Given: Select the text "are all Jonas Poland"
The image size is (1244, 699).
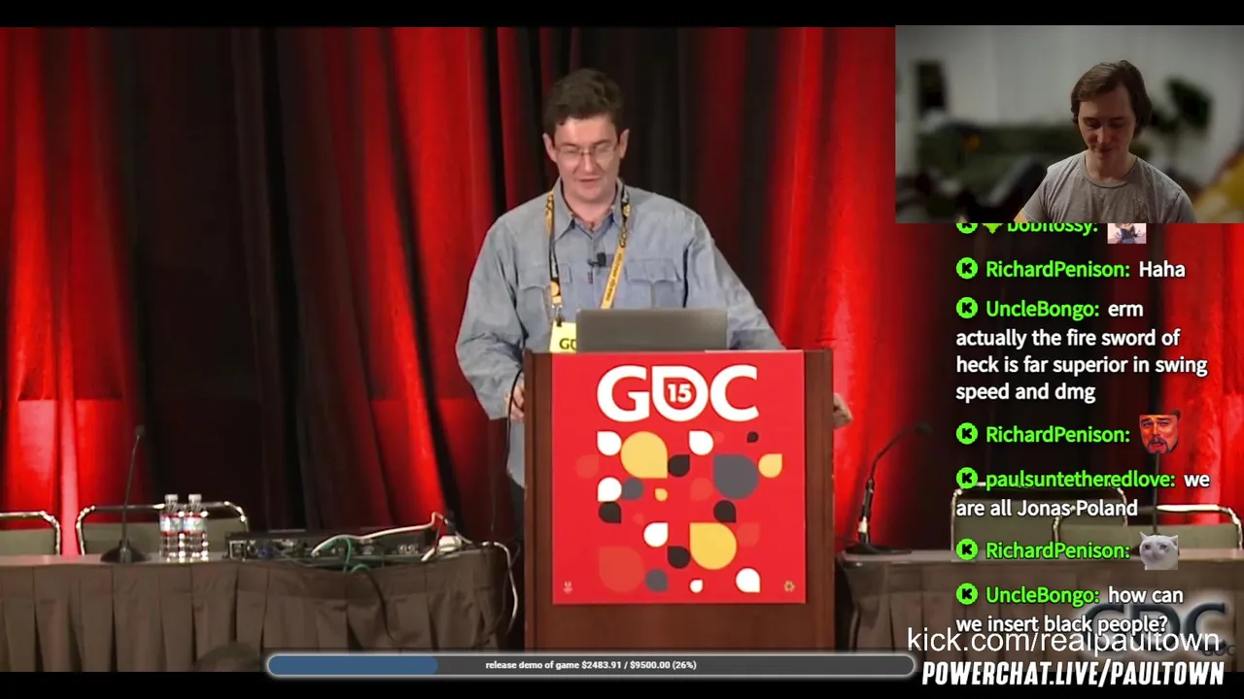Looking at the screenshot, I should 1047,508.
